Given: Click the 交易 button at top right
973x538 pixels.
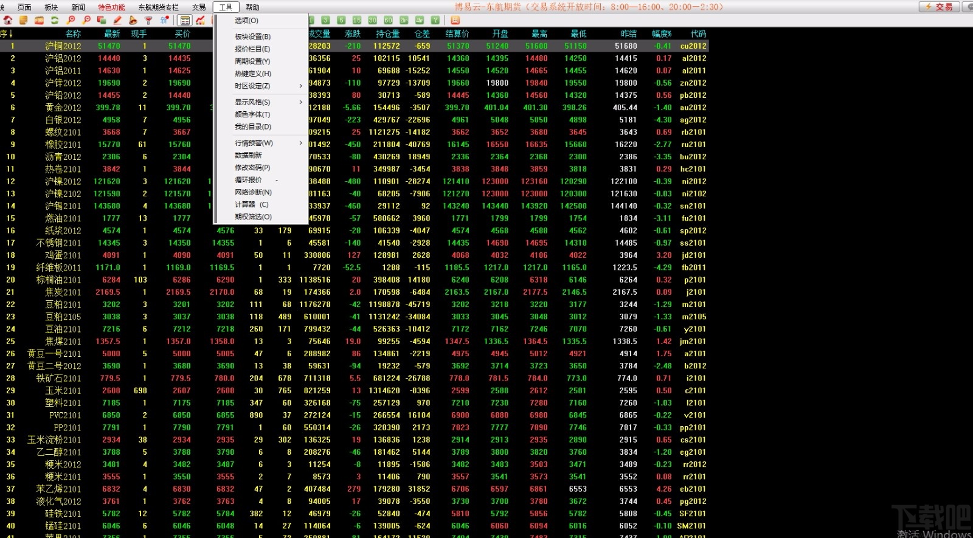Looking at the screenshot, I should (940, 7).
